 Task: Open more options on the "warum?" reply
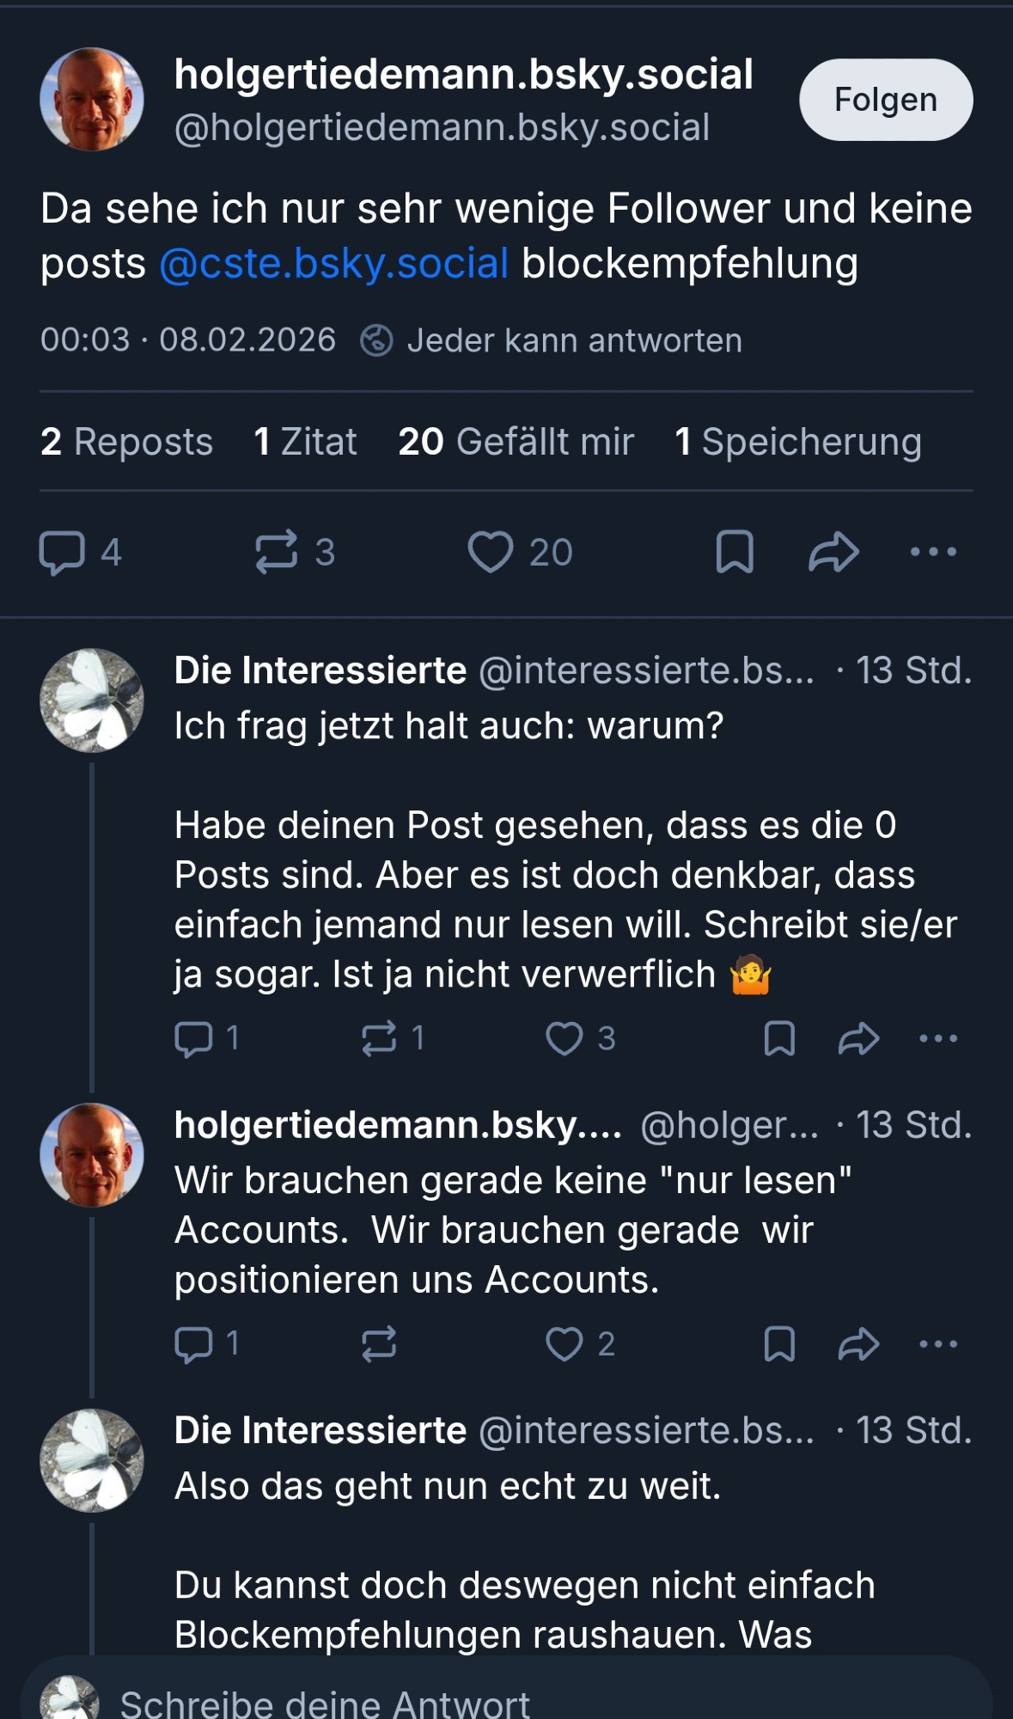click(x=938, y=1038)
